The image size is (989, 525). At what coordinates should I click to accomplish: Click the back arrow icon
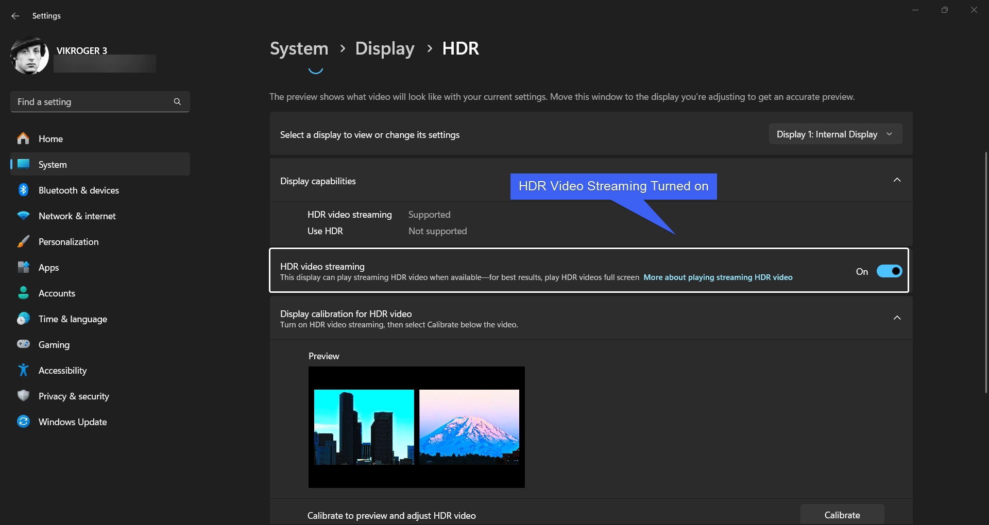pyautogui.click(x=15, y=16)
